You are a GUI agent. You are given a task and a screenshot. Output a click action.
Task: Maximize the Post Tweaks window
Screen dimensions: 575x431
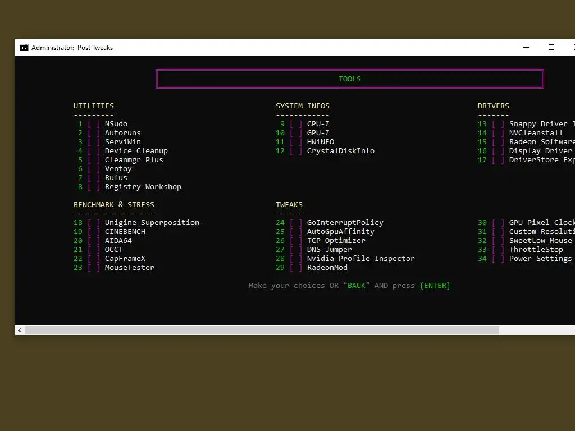(x=551, y=47)
